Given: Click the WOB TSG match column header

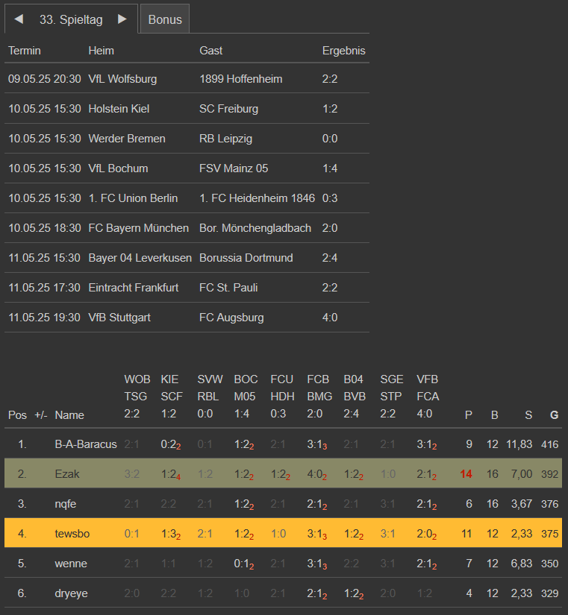Looking at the screenshot, I should pos(137,397).
